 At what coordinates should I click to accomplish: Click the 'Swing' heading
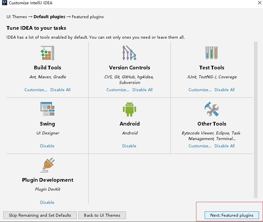pyautogui.click(x=47, y=124)
